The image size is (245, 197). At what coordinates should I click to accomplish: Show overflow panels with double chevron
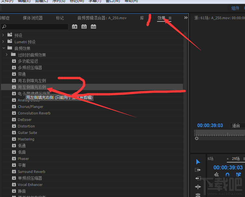(186, 18)
